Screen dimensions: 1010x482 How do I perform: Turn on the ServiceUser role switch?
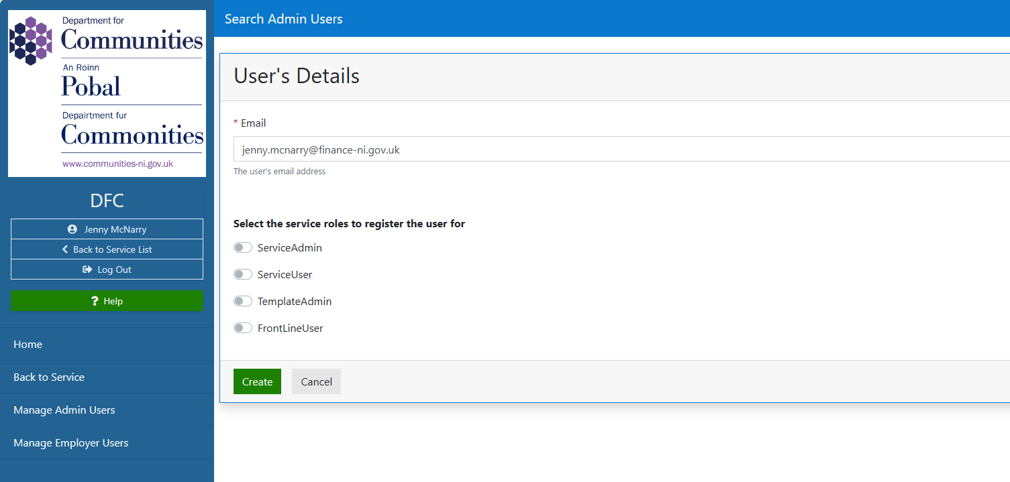click(243, 275)
